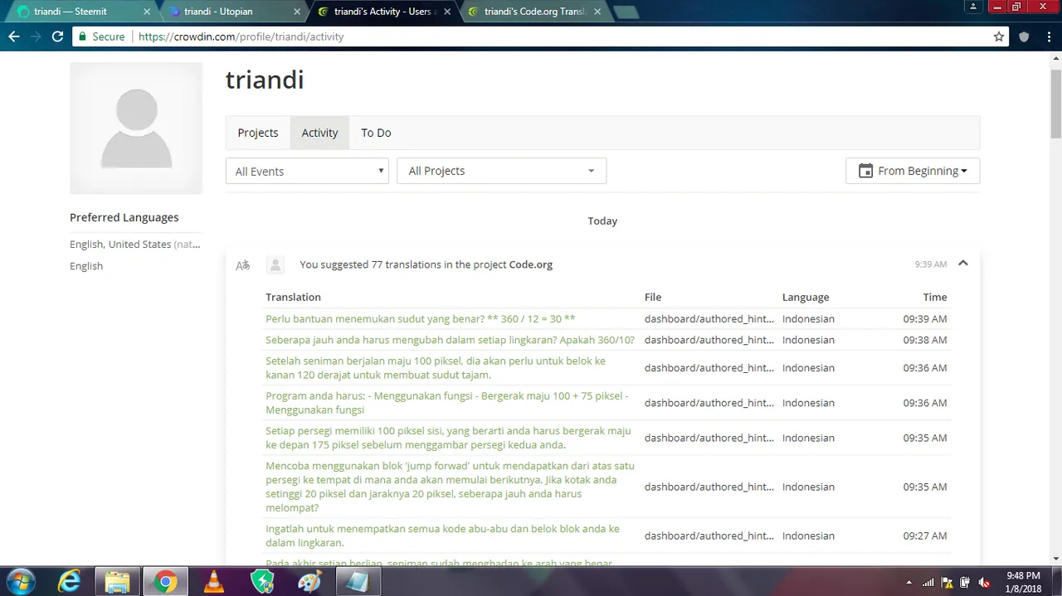Viewport: 1062px width, 596px height.
Task: Open the clock showing 9:48 PM
Action: (1022, 582)
